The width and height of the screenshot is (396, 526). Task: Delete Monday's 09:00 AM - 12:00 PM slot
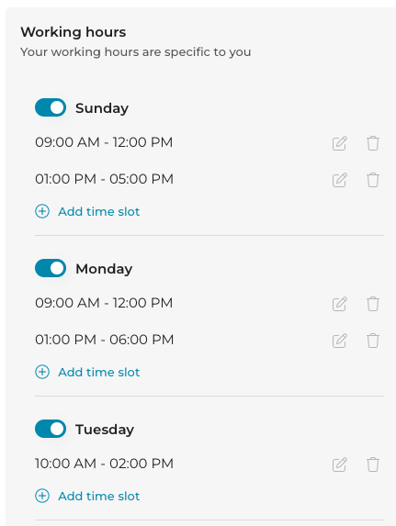[373, 304]
